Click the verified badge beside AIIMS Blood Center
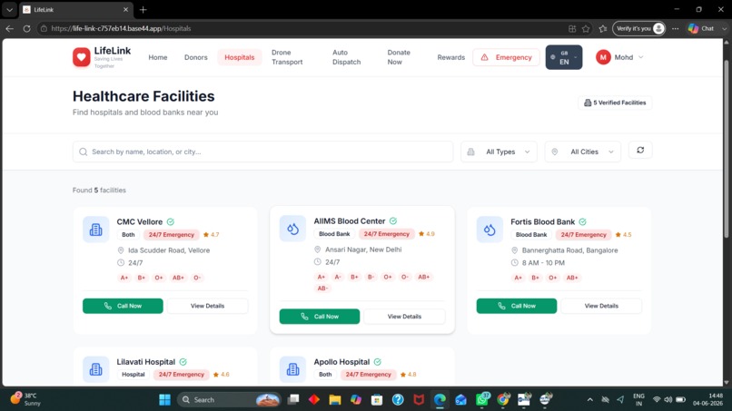Viewport: 732px width, 411px height. [393, 221]
